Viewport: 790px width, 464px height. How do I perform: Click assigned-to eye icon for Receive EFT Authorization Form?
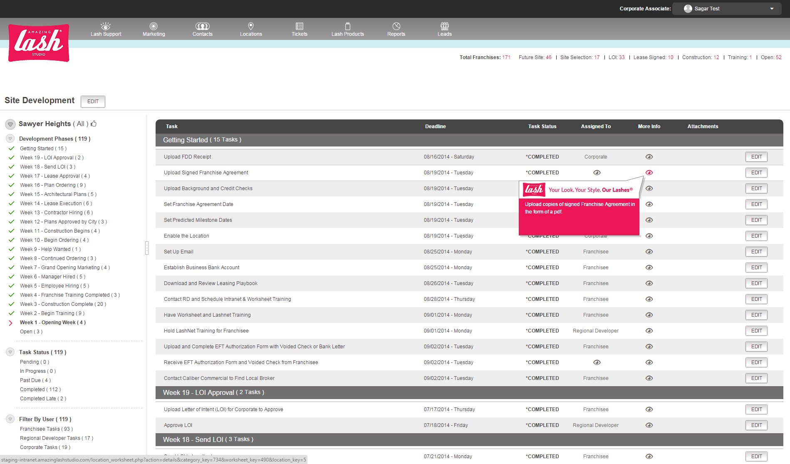point(597,362)
